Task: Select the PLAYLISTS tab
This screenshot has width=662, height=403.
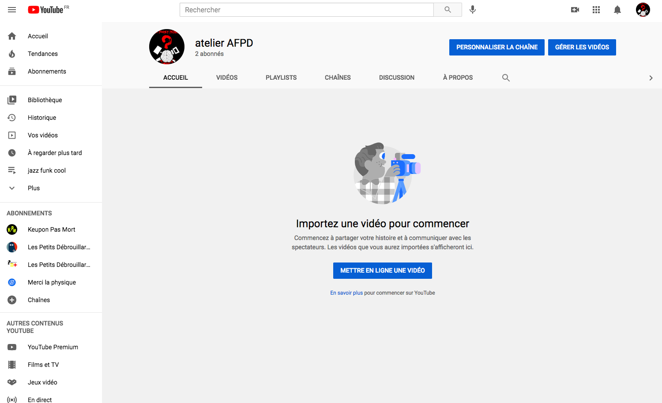Action: 281,78
